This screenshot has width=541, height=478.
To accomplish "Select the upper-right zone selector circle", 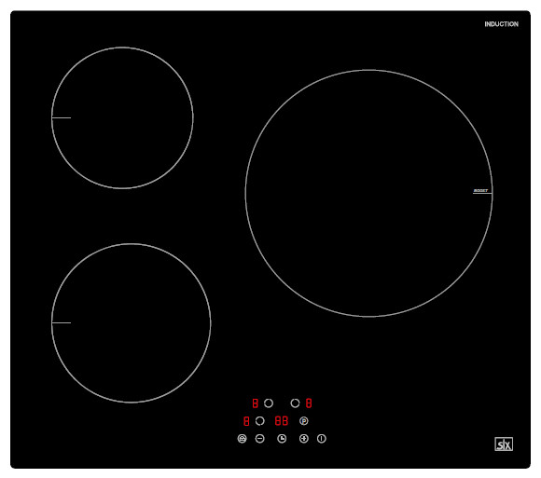I will (295, 403).
